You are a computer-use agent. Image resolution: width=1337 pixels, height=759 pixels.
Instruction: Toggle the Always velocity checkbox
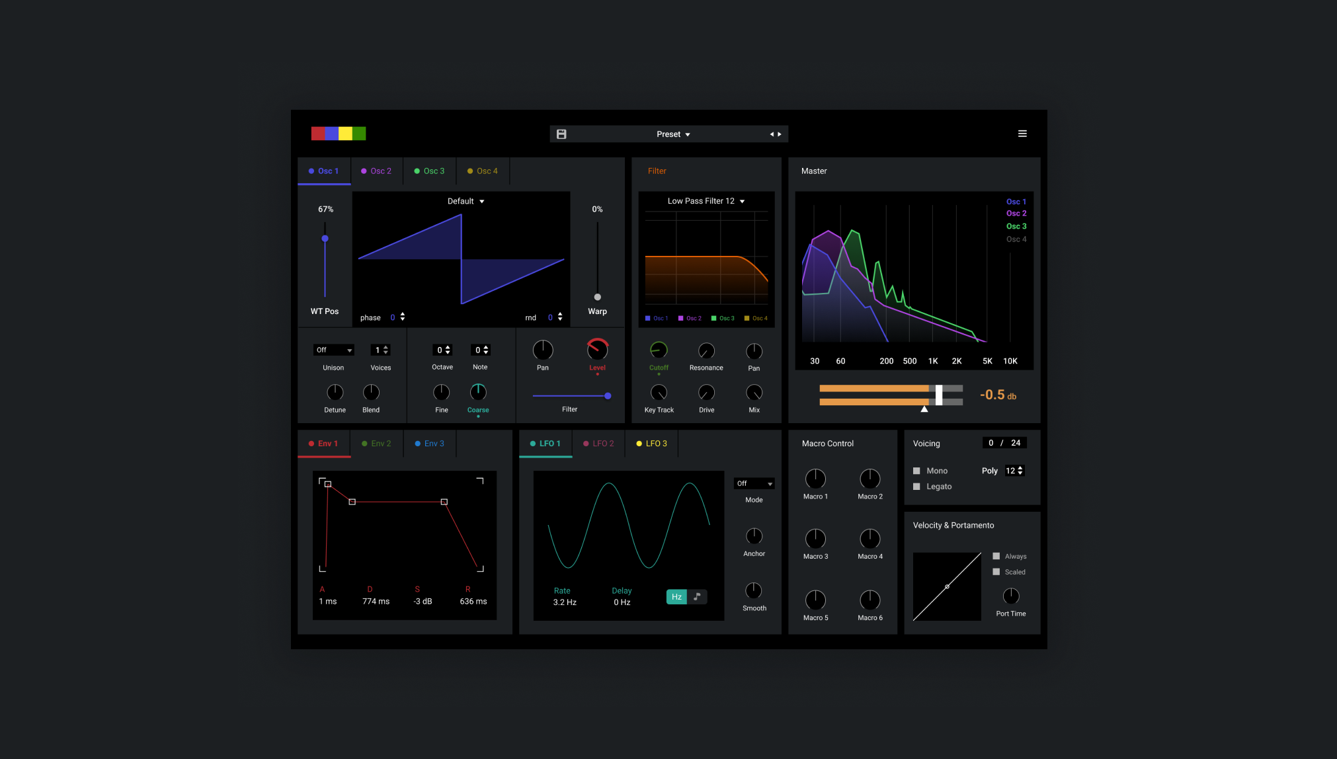(996, 557)
